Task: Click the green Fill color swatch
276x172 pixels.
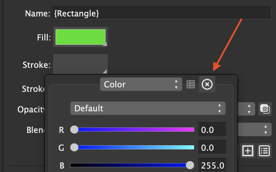Action: pyautogui.click(x=80, y=37)
